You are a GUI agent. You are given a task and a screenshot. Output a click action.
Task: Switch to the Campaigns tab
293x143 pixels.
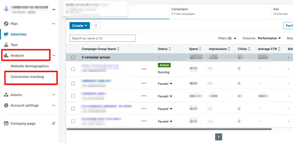coord(183,11)
